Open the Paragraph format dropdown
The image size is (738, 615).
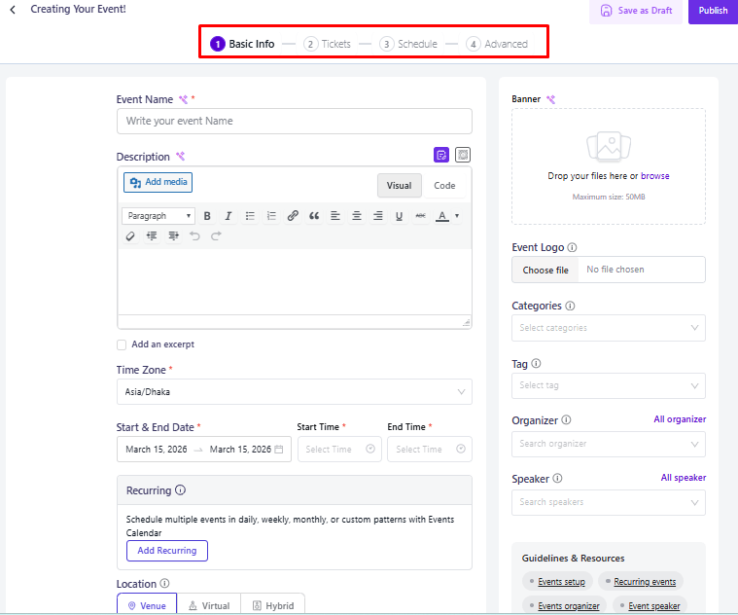click(x=158, y=216)
